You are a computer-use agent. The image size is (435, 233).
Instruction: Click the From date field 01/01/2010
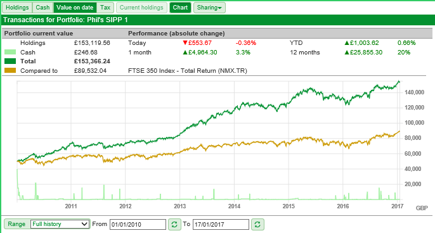138,224
